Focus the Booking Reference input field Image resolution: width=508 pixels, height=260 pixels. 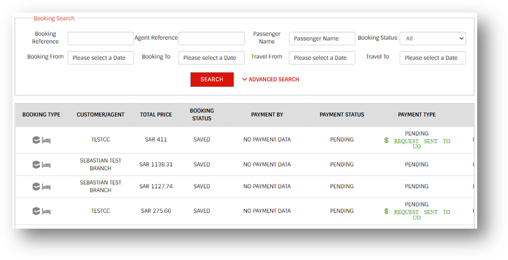coord(101,38)
